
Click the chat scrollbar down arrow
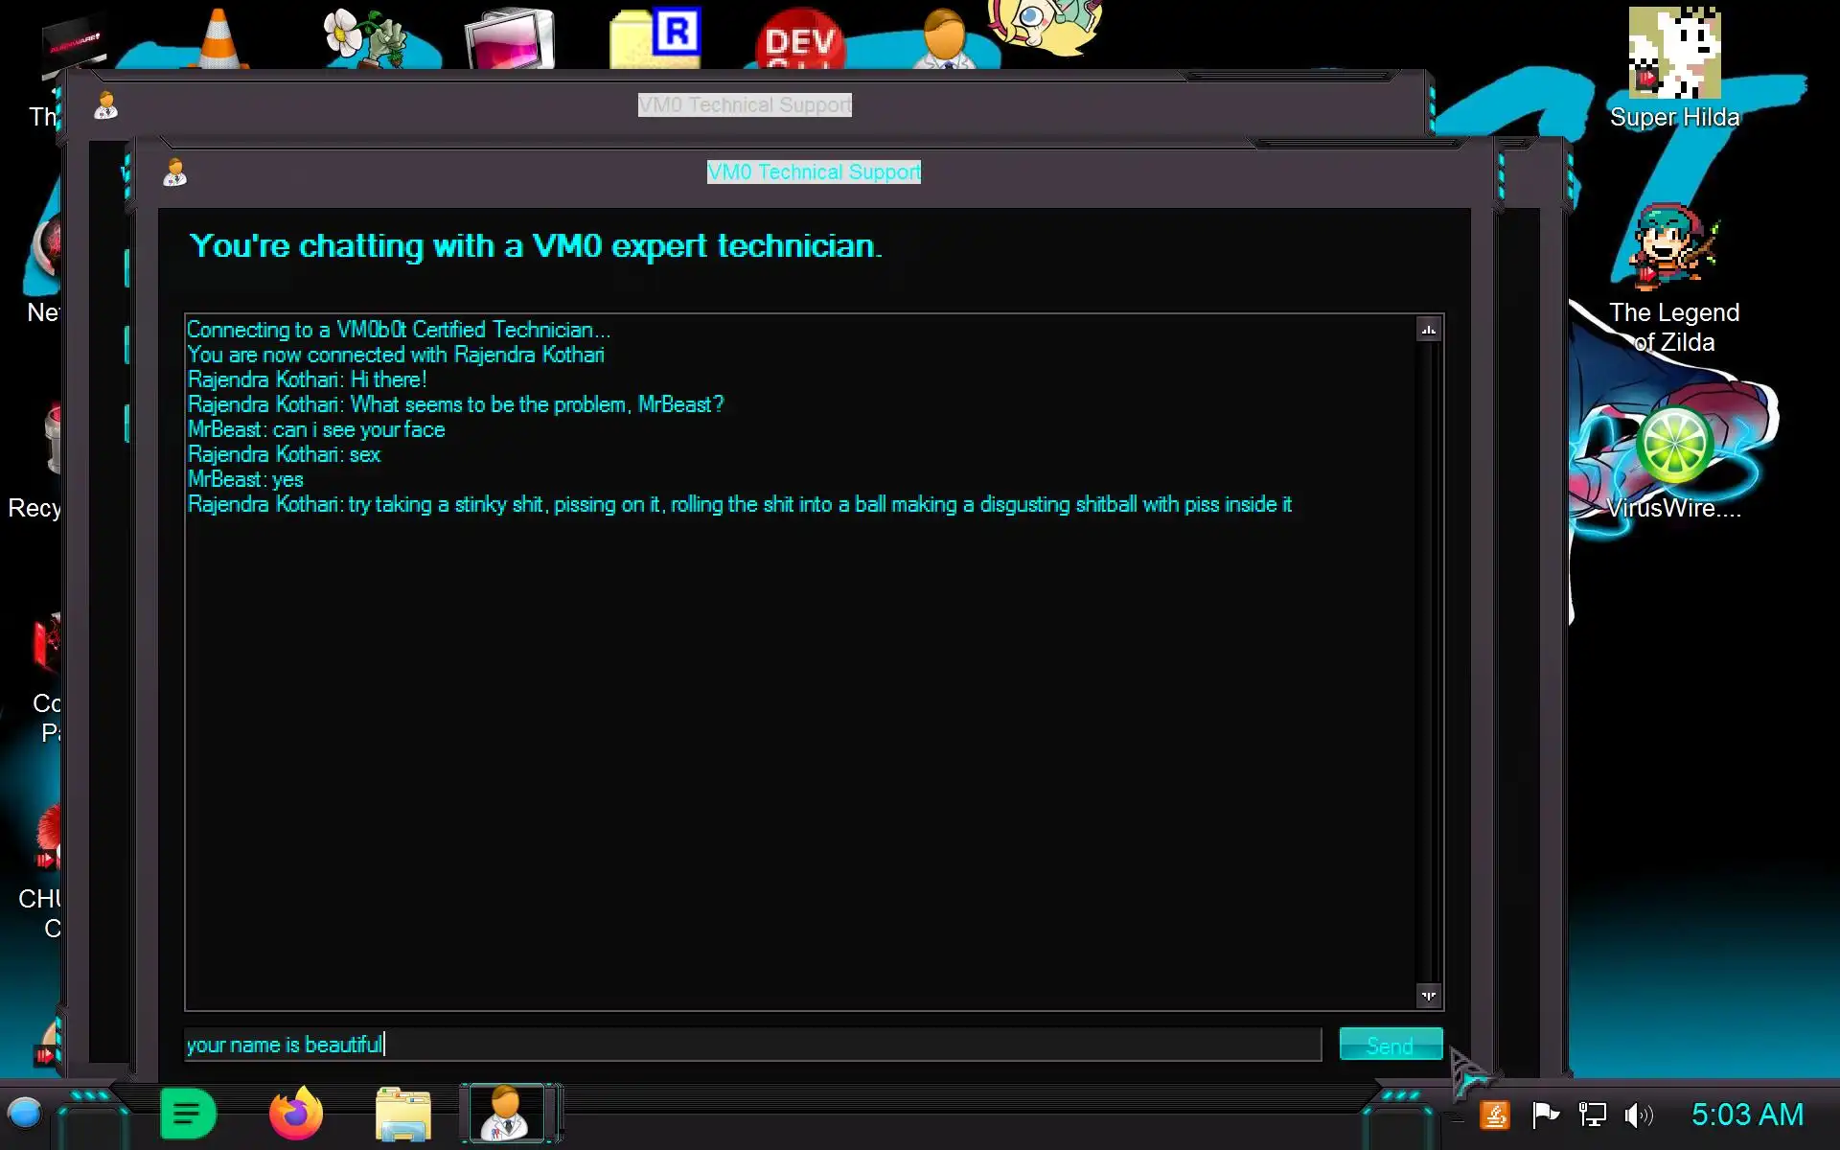click(1428, 996)
